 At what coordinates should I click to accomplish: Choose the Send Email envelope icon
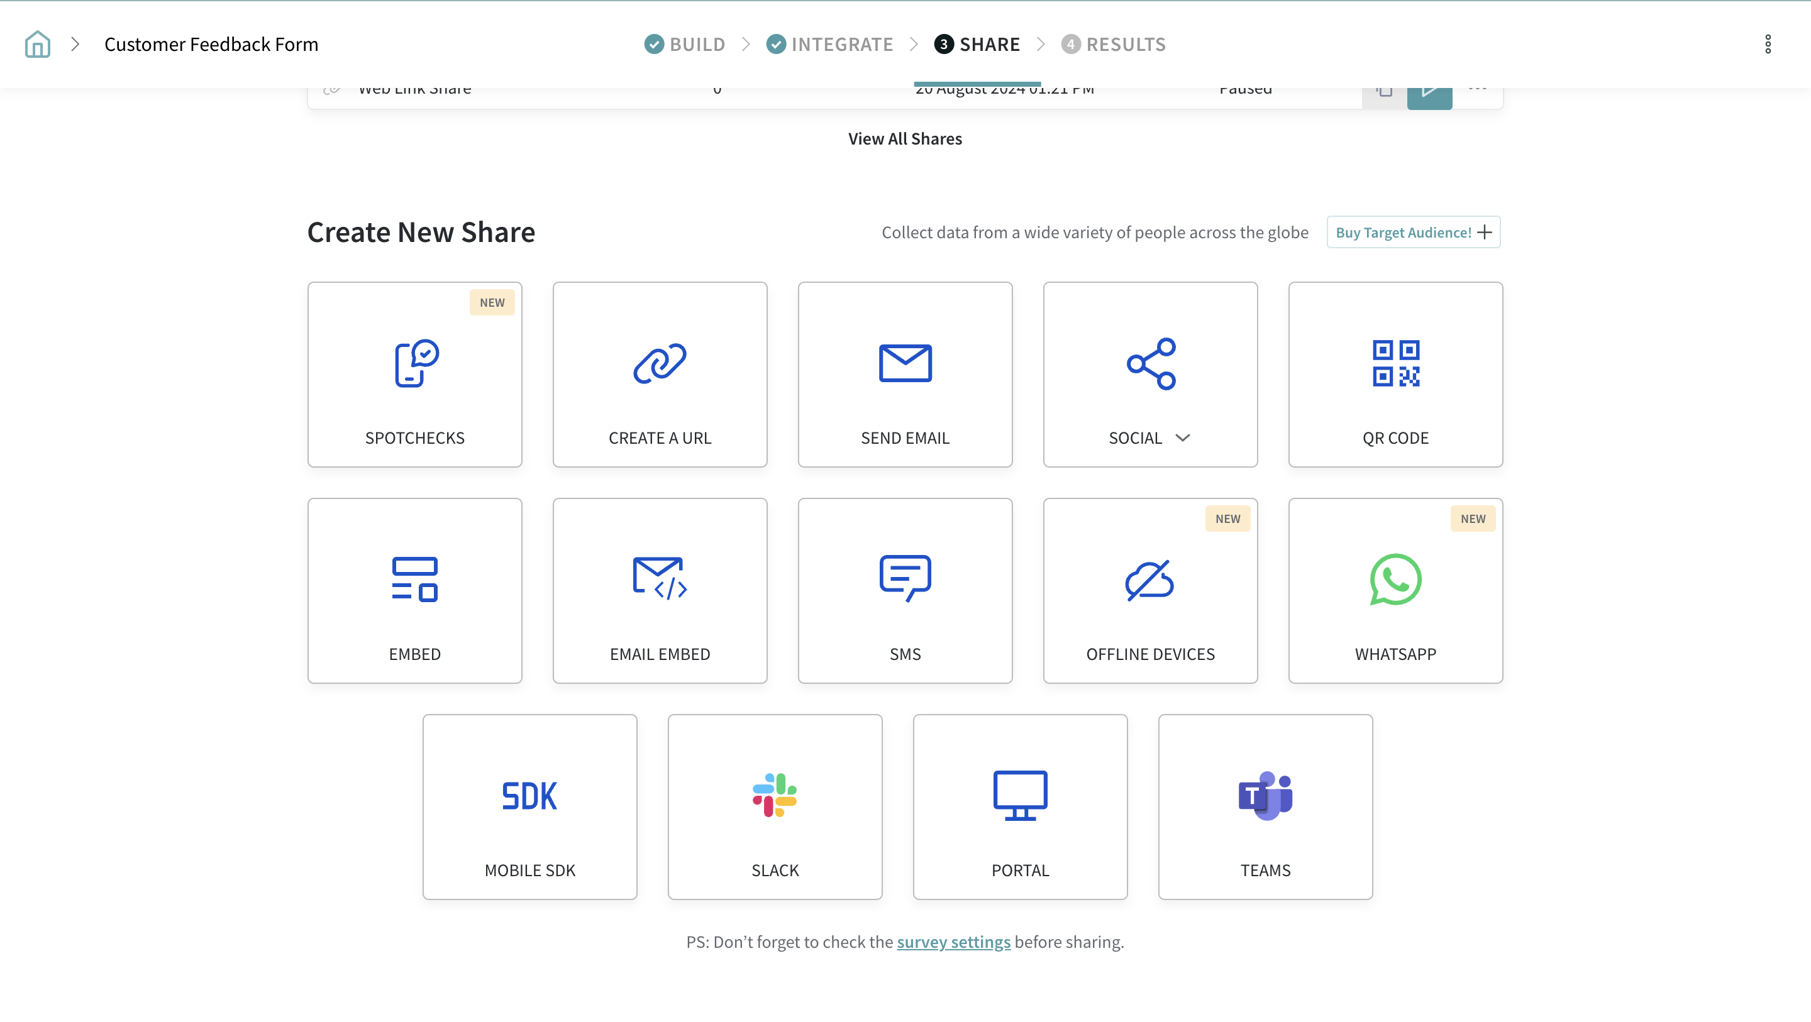(x=905, y=363)
